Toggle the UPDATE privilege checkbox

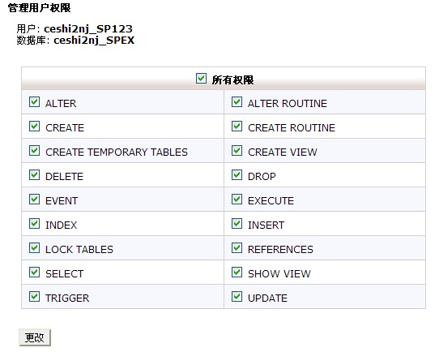pyautogui.click(x=237, y=297)
